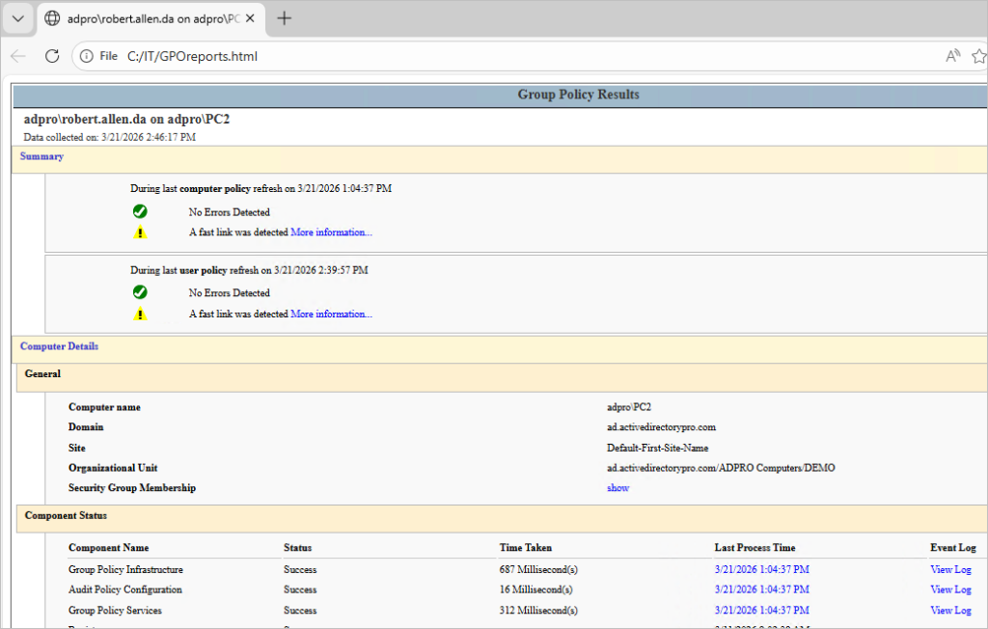Select the Data collected on timestamp text
This screenshot has height=629, width=988.
tap(110, 137)
